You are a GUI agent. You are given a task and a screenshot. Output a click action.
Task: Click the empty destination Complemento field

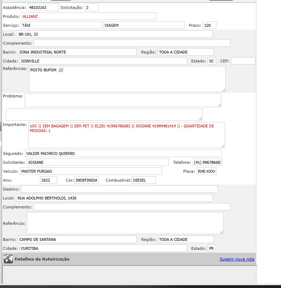tap(132, 207)
